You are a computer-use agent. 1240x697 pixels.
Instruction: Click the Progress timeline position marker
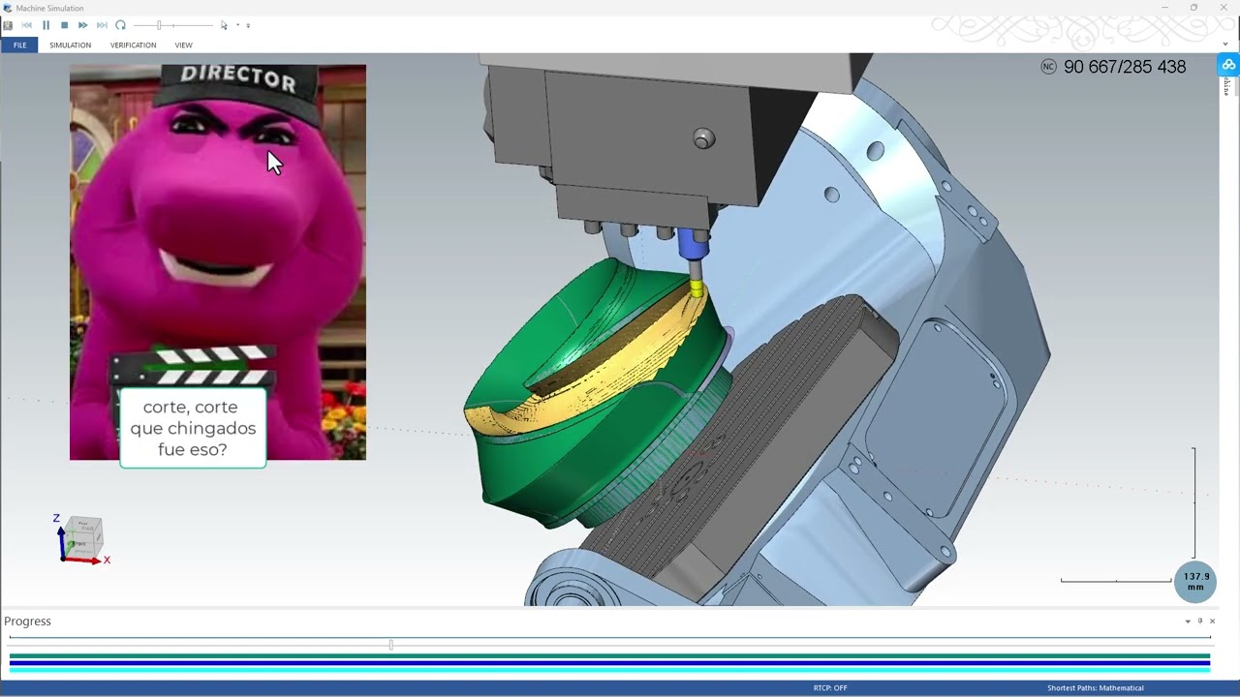tap(390, 644)
